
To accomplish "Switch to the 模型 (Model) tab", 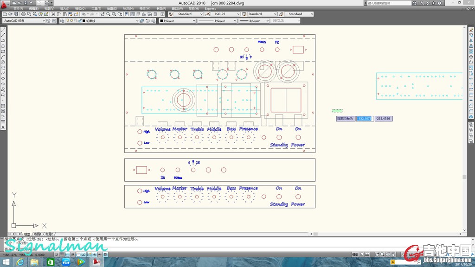I will pyautogui.click(x=27, y=234).
